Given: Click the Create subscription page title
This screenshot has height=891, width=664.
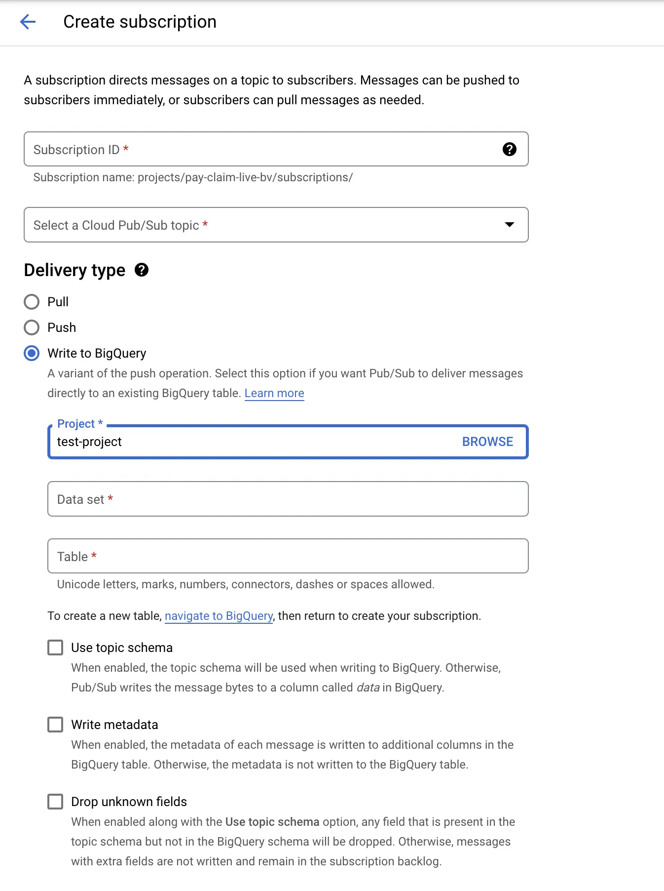Looking at the screenshot, I should pyautogui.click(x=140, y=22).
